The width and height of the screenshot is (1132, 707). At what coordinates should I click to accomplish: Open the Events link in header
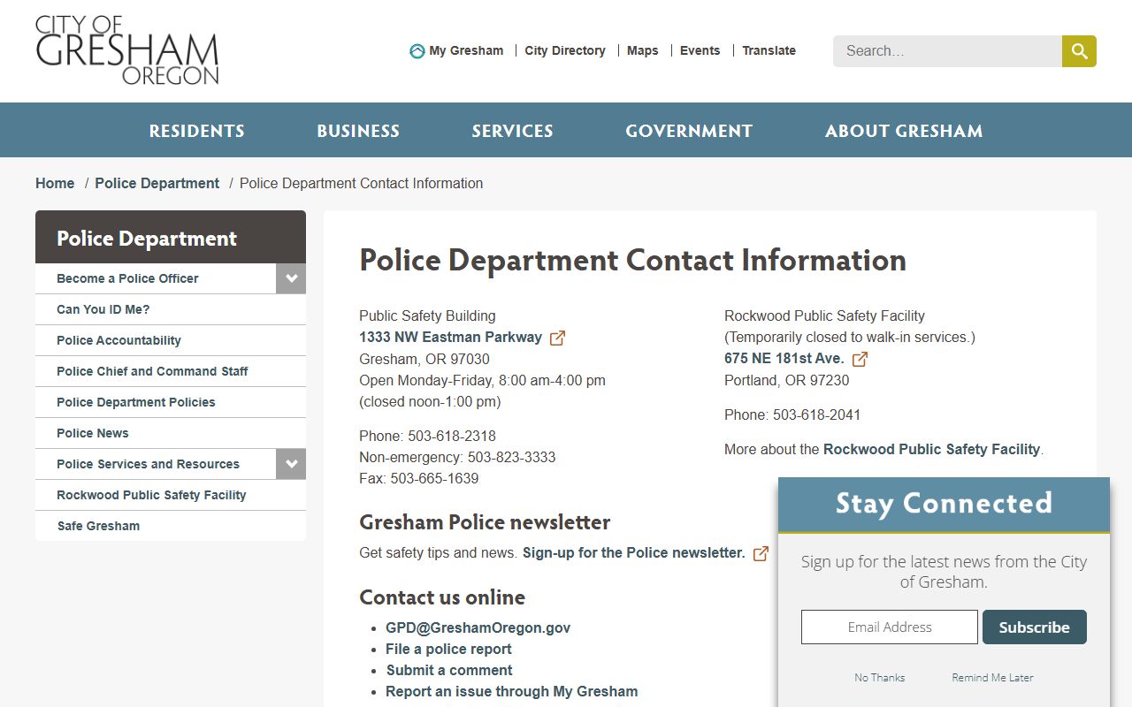point(700,50)
